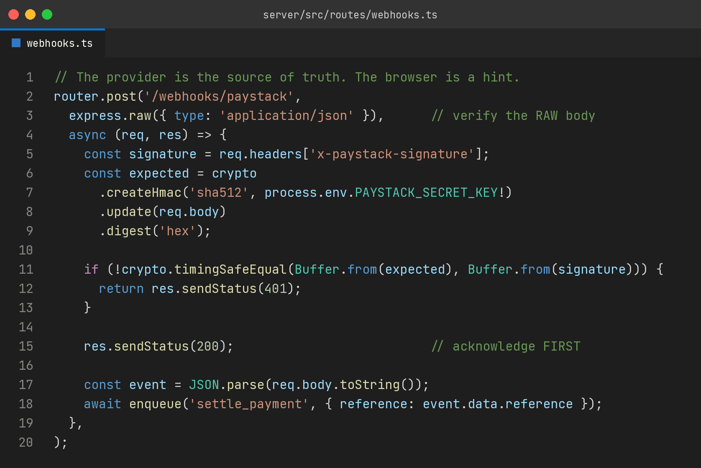Click line number 5 in the gutter
Screen dimensions: 701x468
pos(30,154)
